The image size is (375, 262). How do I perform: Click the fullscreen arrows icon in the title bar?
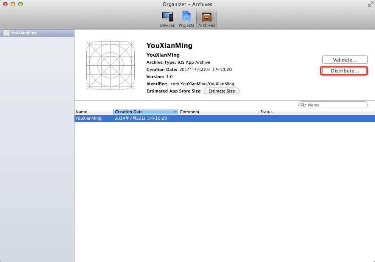point(370,4)
